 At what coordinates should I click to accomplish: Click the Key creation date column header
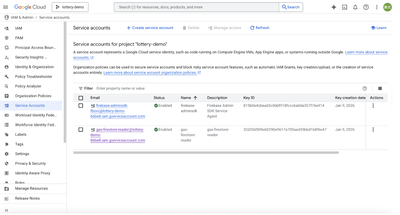tap(350, 98)
